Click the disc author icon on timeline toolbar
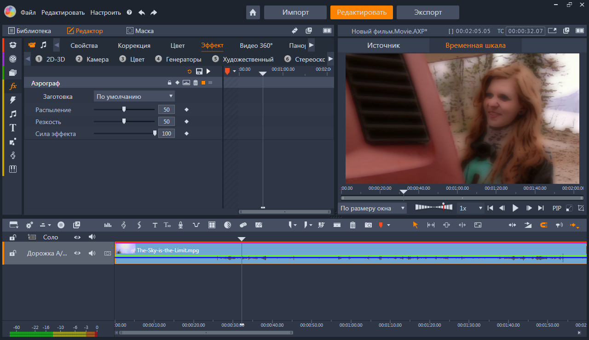Viewport: 589px width, 340px height. (x=61, y=225)
